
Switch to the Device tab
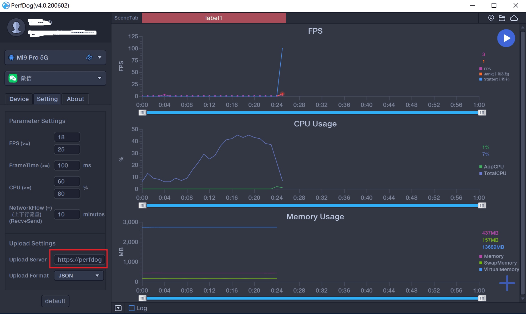(19, 99)
